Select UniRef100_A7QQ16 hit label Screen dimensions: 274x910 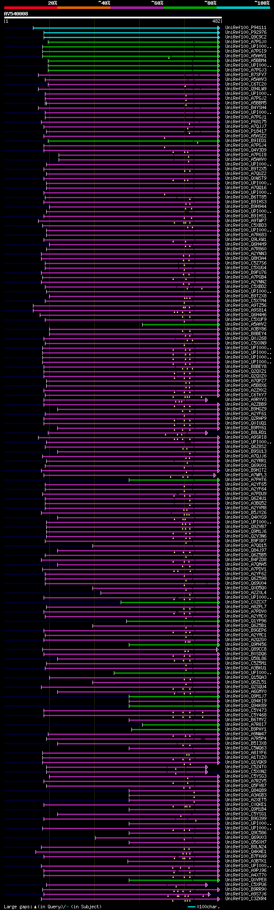coord(246,188)
